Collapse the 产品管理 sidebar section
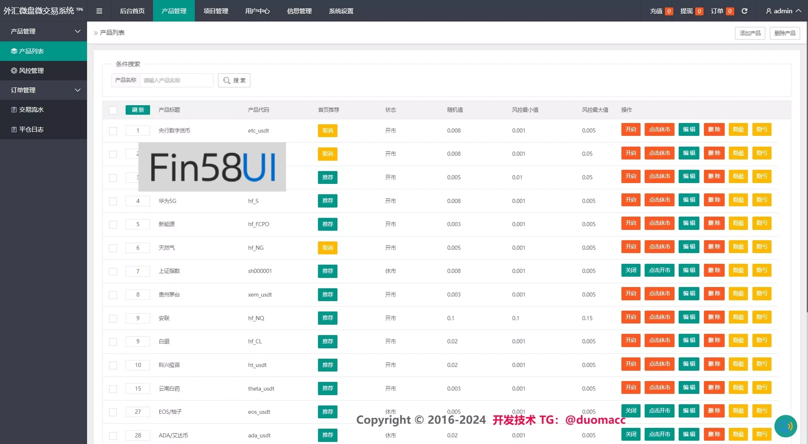 78,31
